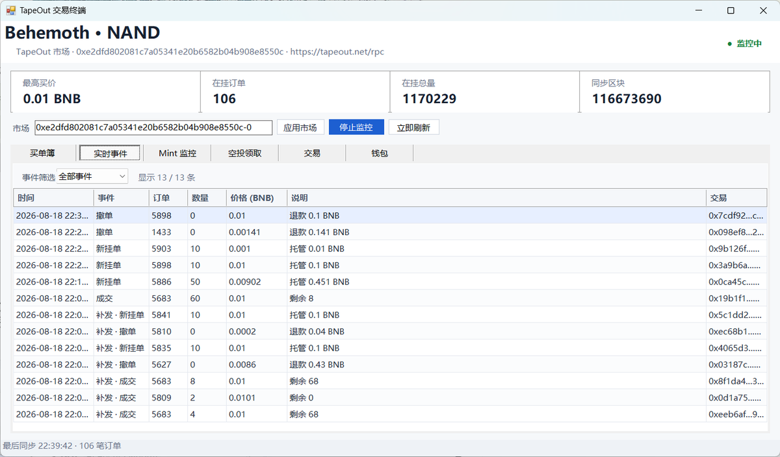Click the 最高买价 0.01 BNB stat card
This screenshot has width=780, height=457.
tap(106, 92)
